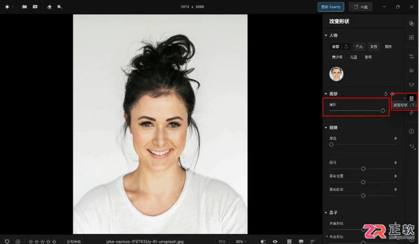Set rating to one star
This screenshot has height=244, width=419.
tap(31, 242)
